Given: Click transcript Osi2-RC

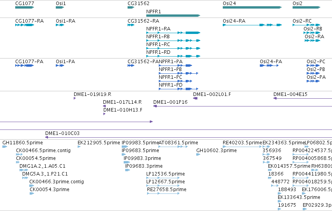Looking at the screenshot, I should pyautogui.click(x=306, y=25).
